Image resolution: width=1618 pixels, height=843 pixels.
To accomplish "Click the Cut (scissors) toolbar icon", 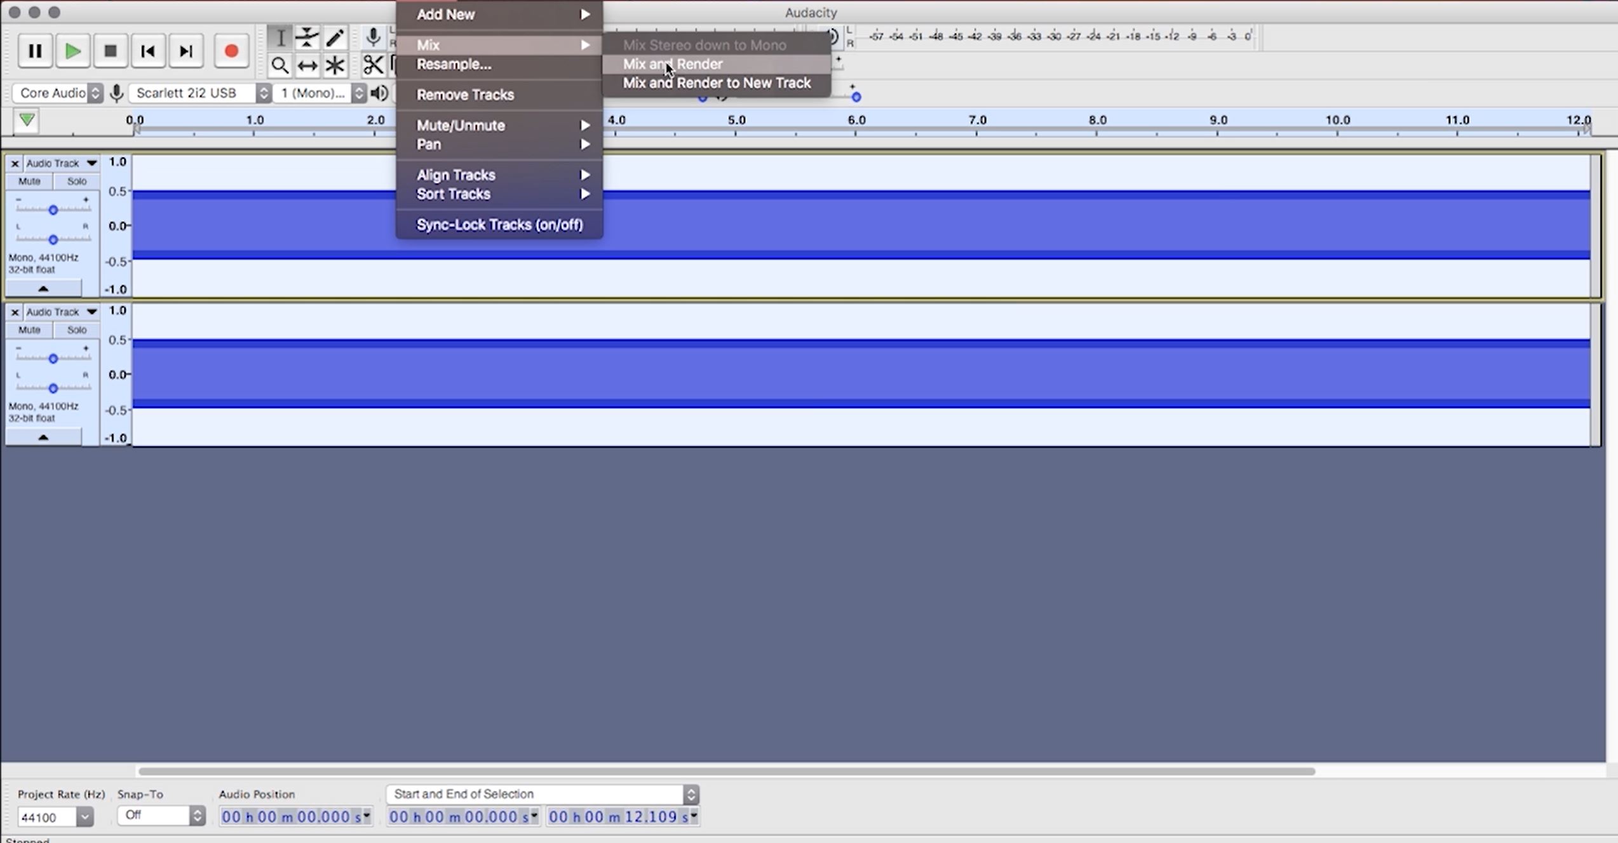I will tap(374, 64).
